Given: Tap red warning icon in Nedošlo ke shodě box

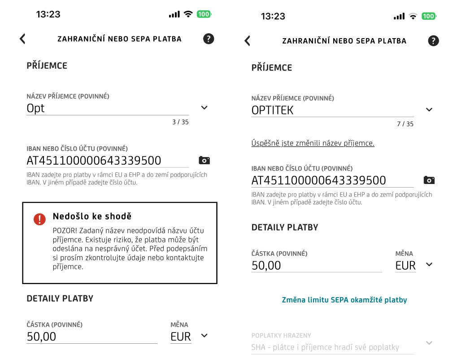Looking at the screenshot, I should [39, 219].
